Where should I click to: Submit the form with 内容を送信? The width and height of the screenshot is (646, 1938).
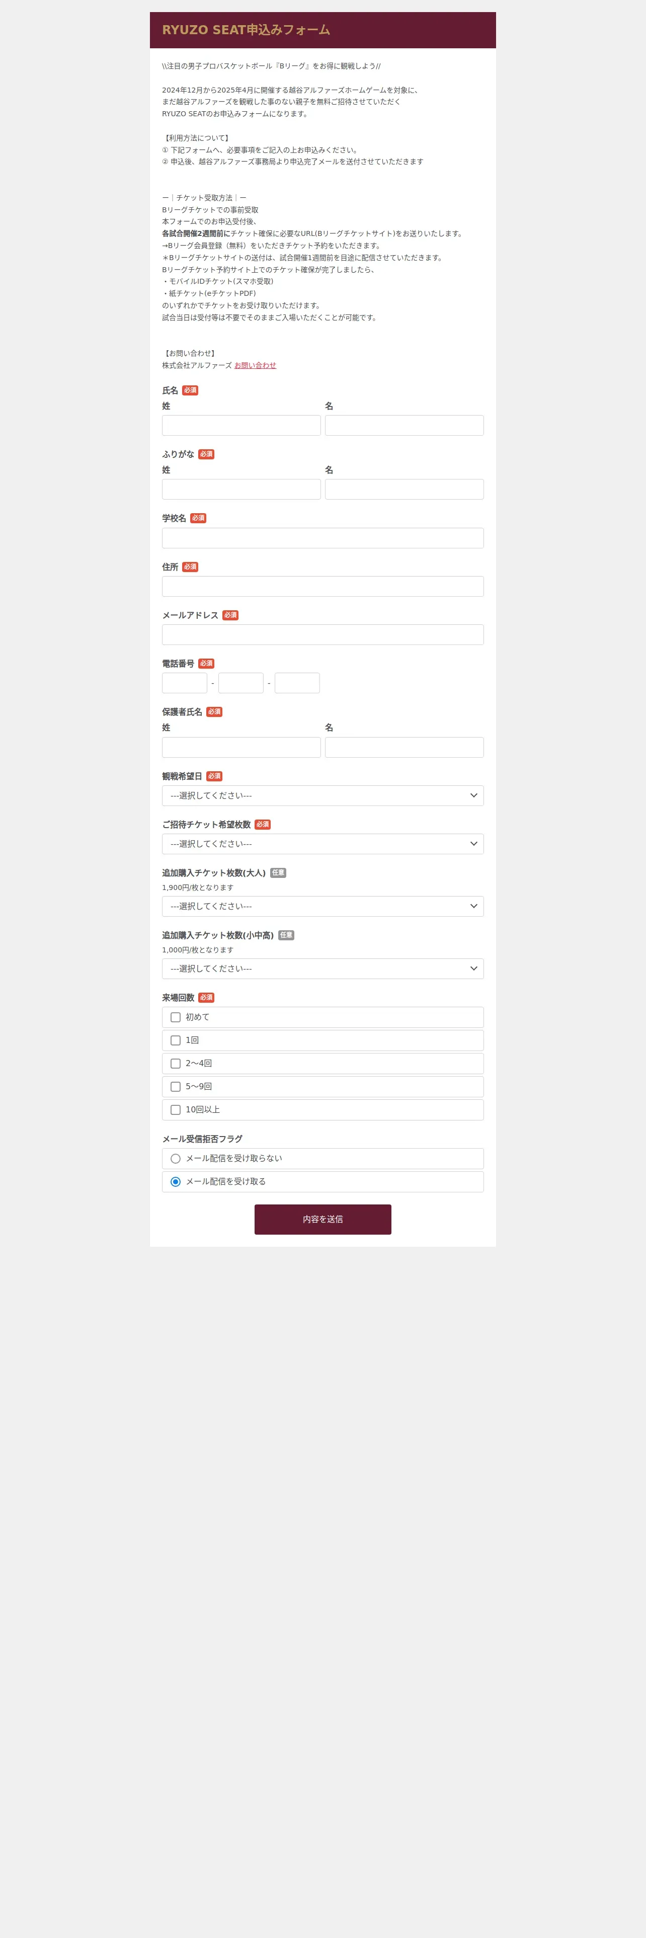pos(322,1219)
